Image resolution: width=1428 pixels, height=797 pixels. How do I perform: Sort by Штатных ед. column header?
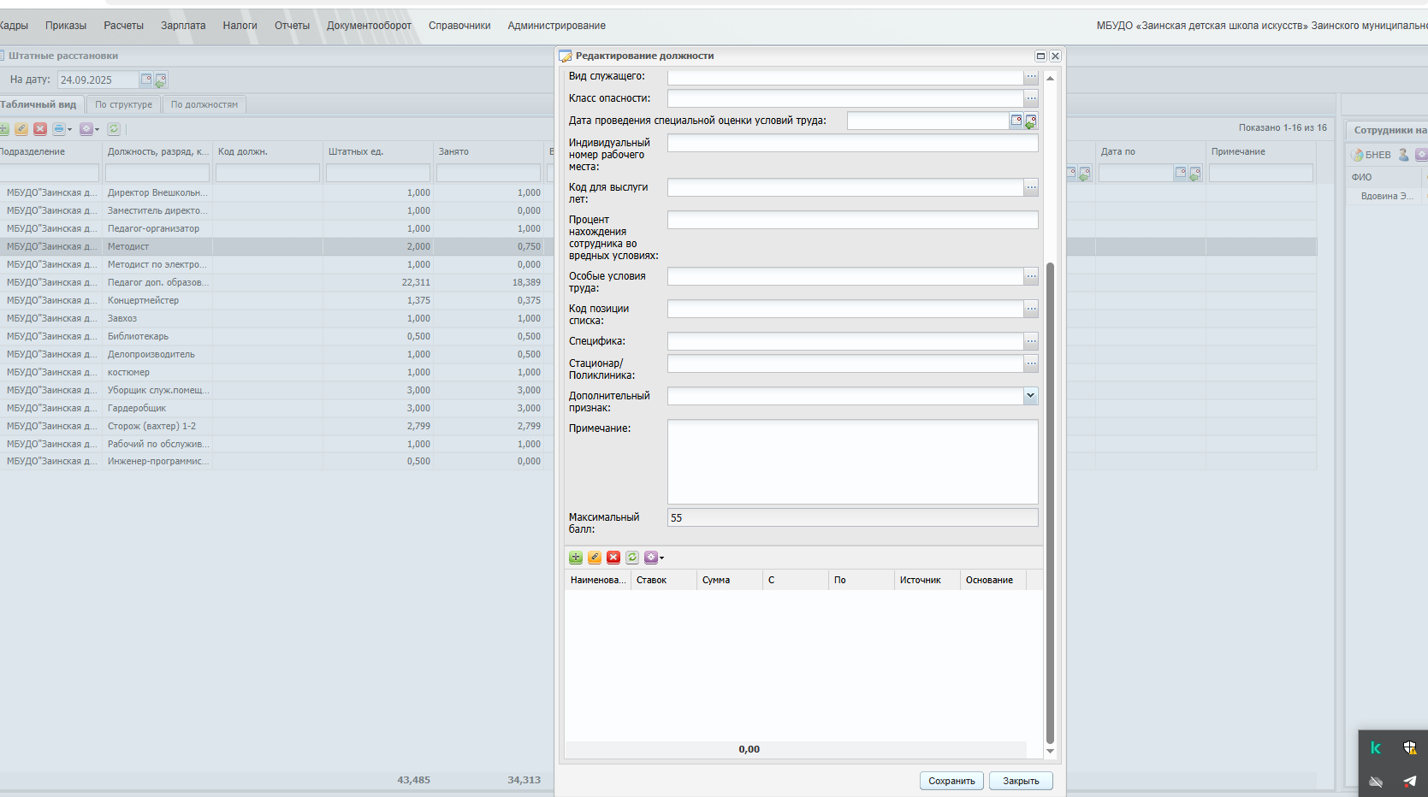tap(377, 151)
